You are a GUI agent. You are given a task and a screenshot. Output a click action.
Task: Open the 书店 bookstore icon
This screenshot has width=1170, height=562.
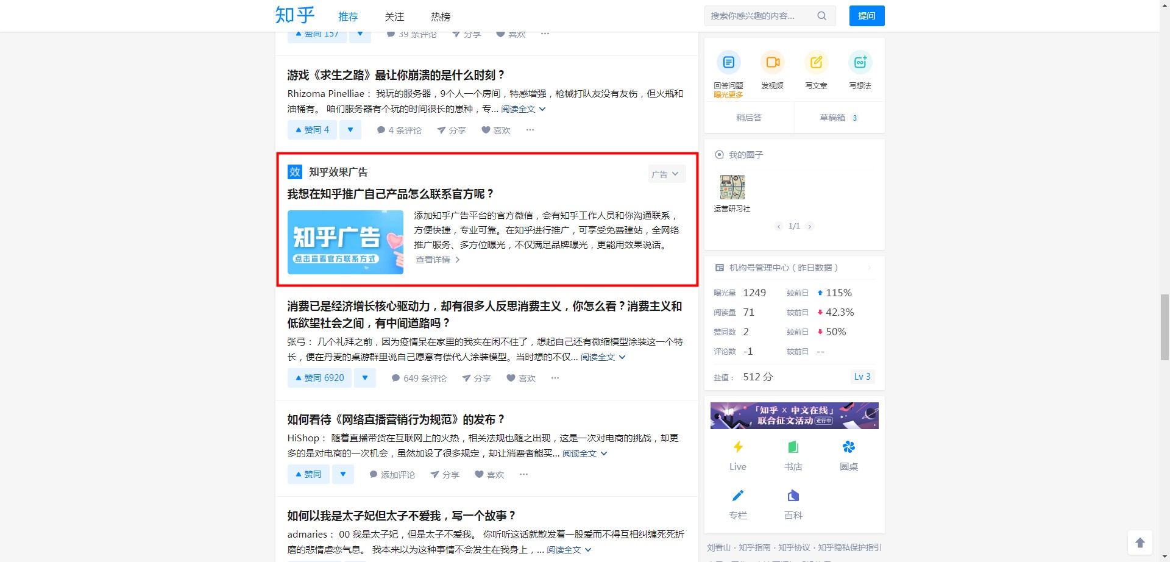(793, 447)
